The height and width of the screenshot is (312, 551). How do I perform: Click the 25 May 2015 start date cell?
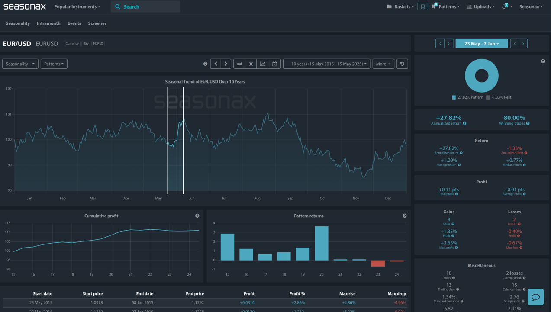[x=41, y=303]
